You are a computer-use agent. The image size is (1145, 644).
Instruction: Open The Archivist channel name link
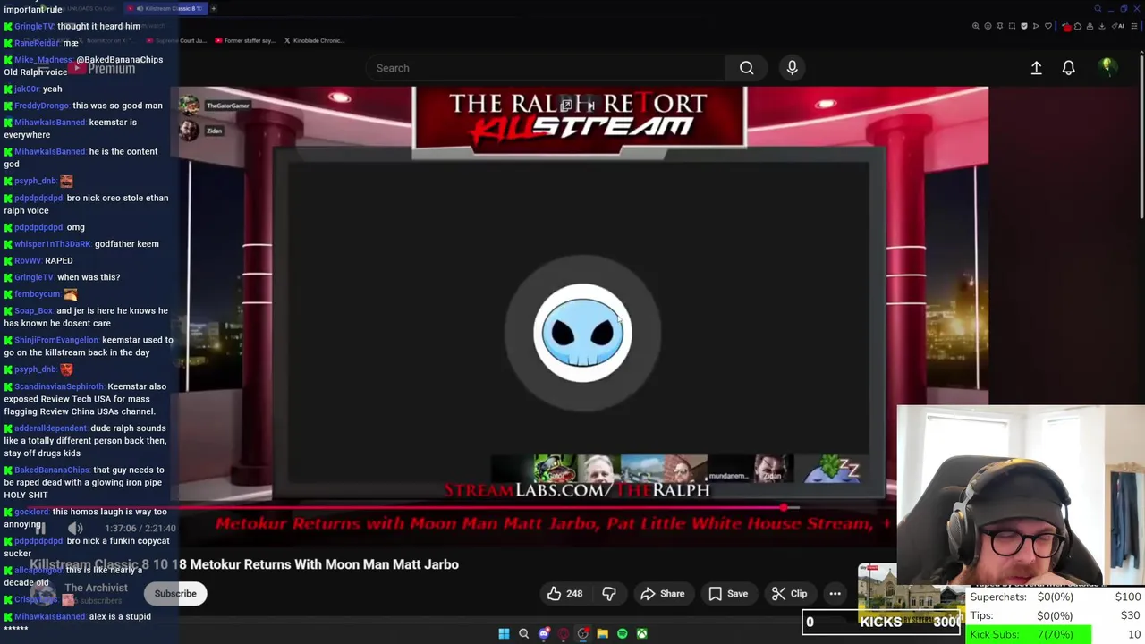(96, 588)
